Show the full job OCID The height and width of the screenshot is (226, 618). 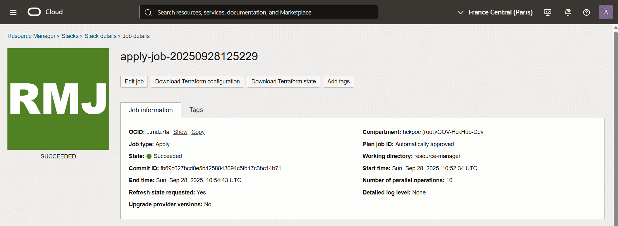[x=180, y=132]
